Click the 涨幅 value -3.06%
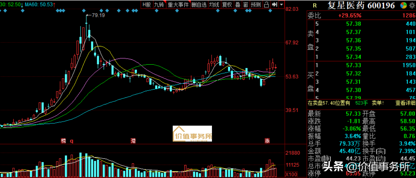Screen dimensions: 416x178 point(352,129)
